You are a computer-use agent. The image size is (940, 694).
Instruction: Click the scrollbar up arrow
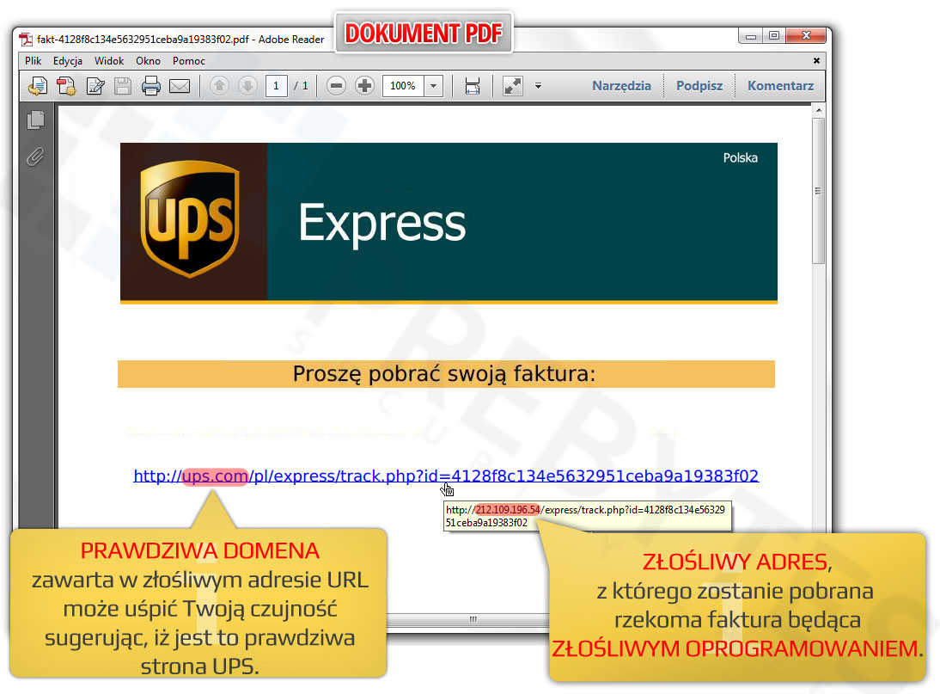tap(818, 110)
